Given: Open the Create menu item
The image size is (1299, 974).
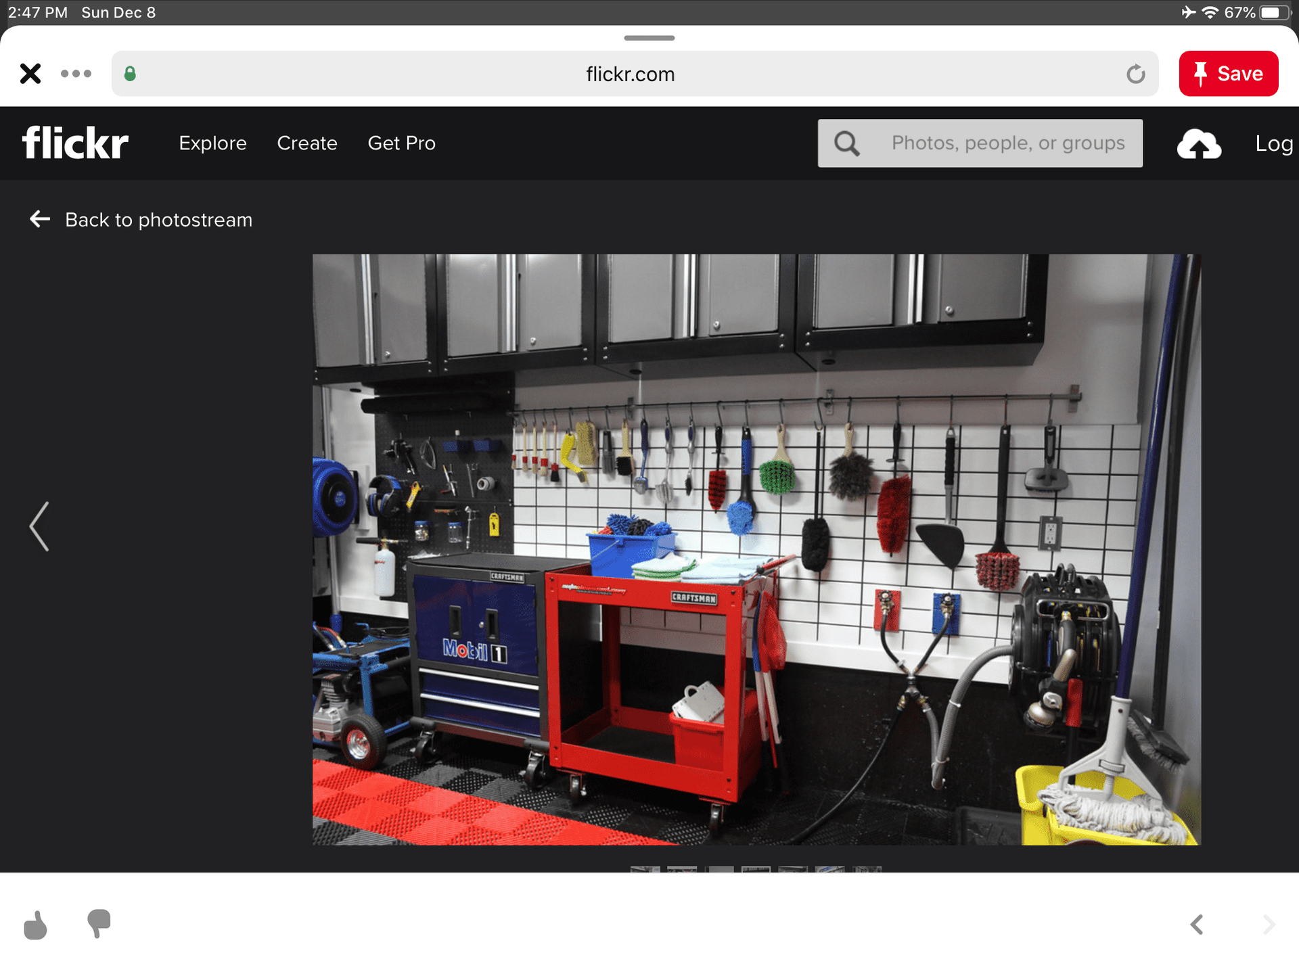Looking at the screenshot, I should pyautogui.click(x=307, y=143).
